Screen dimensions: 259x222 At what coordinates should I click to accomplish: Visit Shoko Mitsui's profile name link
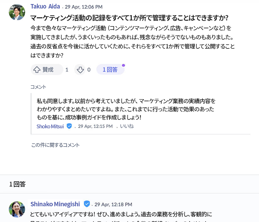(x=50, y=126)
